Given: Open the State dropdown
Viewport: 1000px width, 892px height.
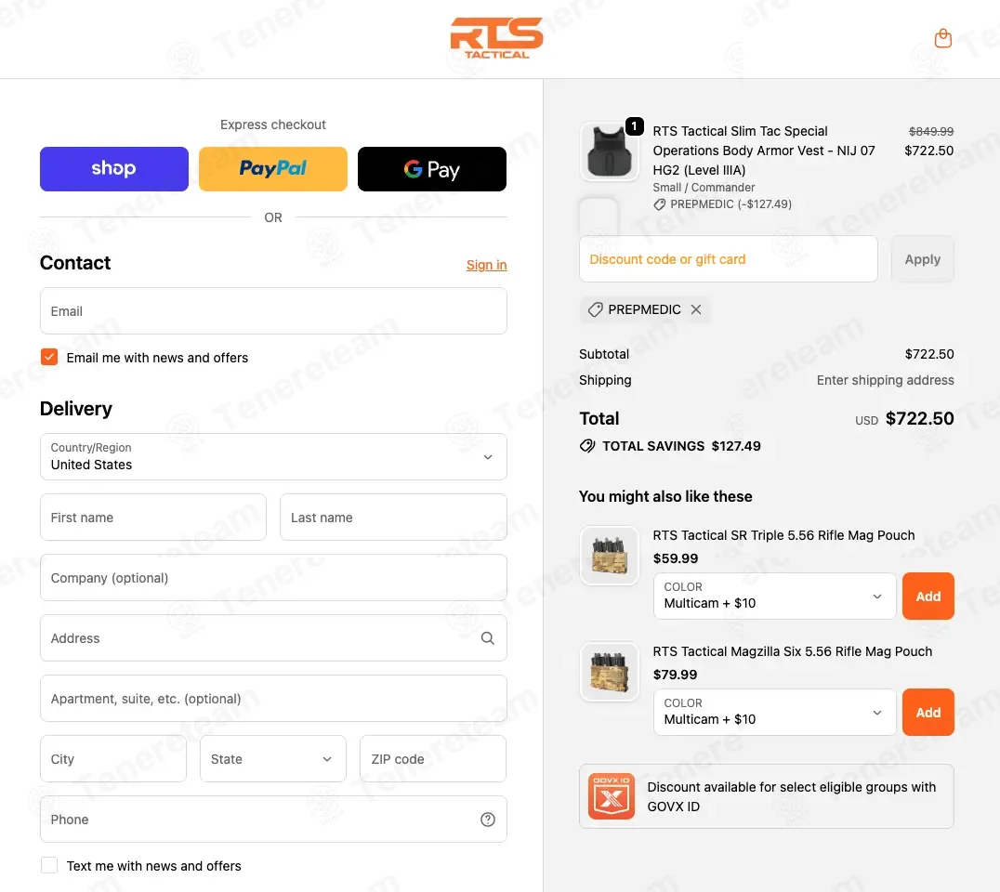Looking at the screenshot, I should pyautogui.click(x=273, y=759).
